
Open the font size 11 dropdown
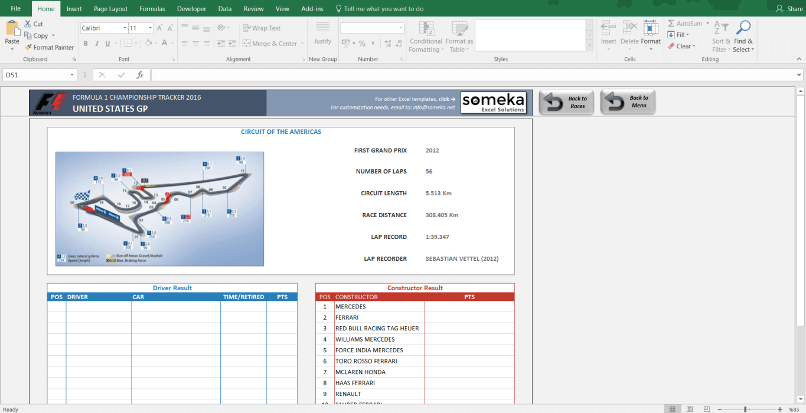click(x=150, y=28)
